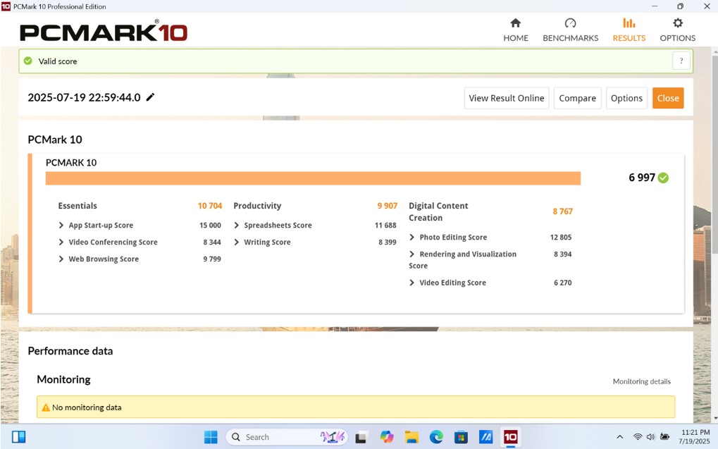Screen dimensions: 718x449
Task: Click the pencil icon to rename result
Action: (150, 97)
